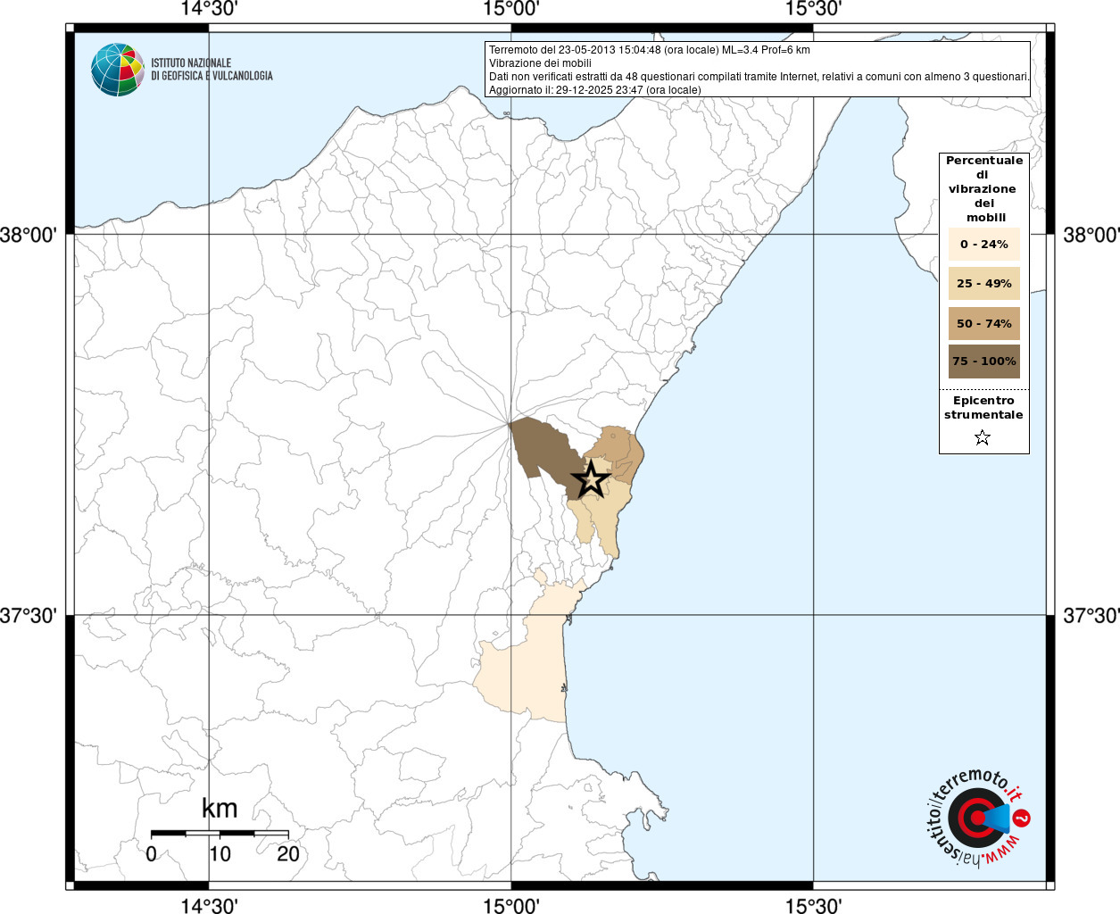Click the left '37°30'' latitude label

(x=29, y=615)
